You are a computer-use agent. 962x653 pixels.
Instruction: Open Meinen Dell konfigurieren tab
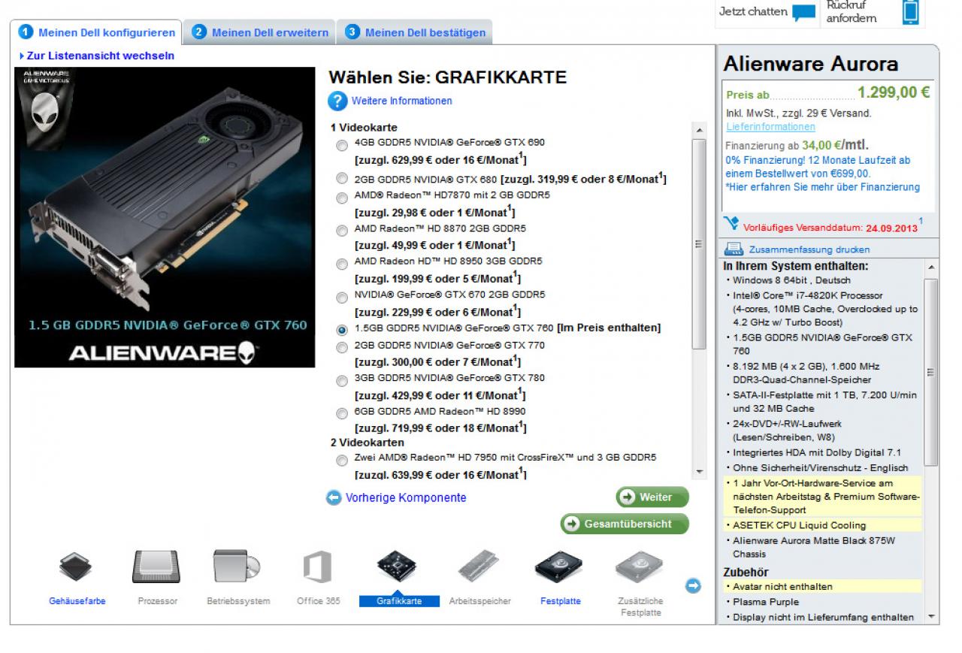[96, 32]
